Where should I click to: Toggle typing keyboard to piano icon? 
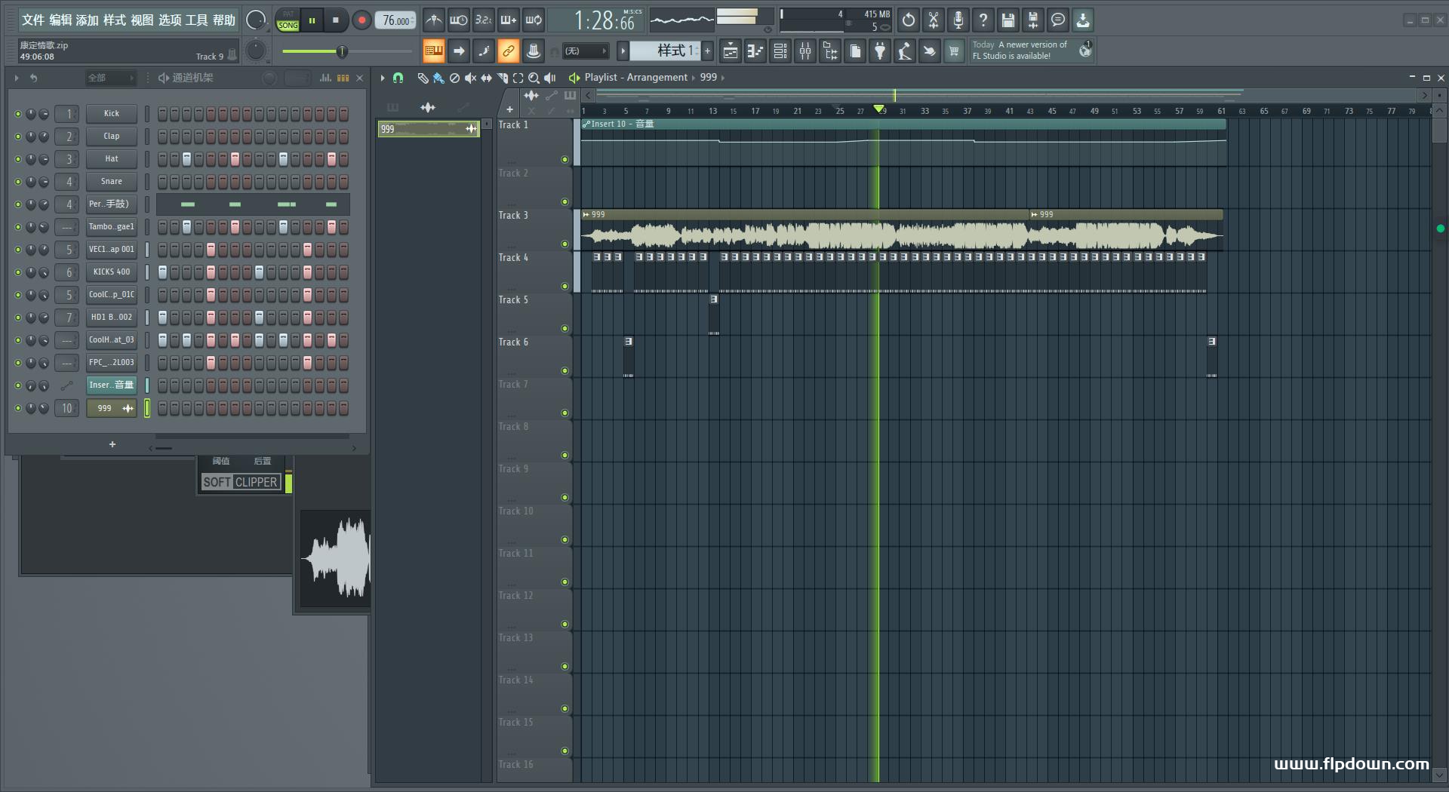[433, 51]
